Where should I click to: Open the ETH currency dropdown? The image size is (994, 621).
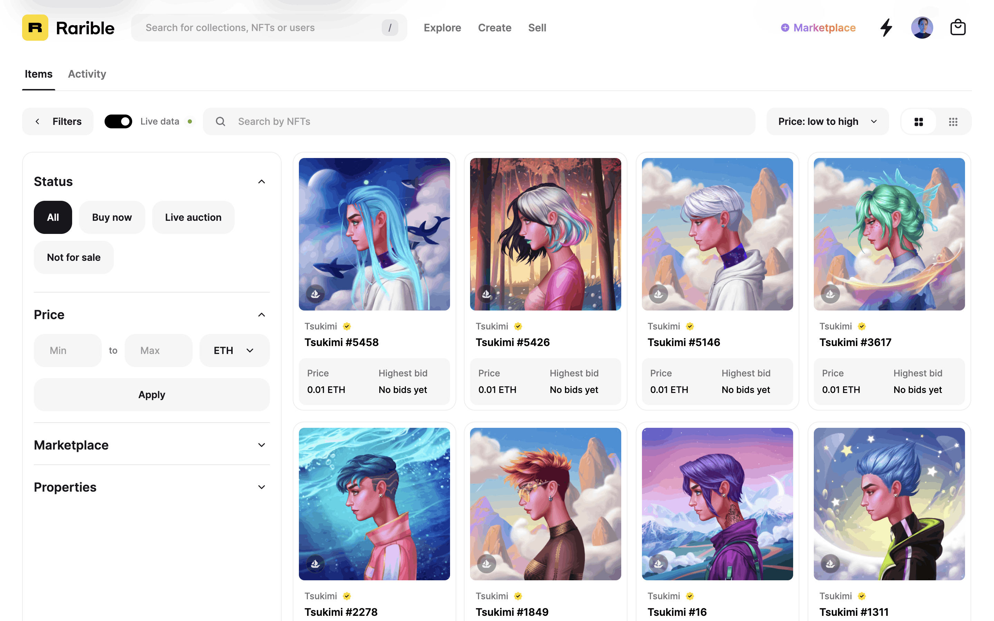tap(234, 350)
